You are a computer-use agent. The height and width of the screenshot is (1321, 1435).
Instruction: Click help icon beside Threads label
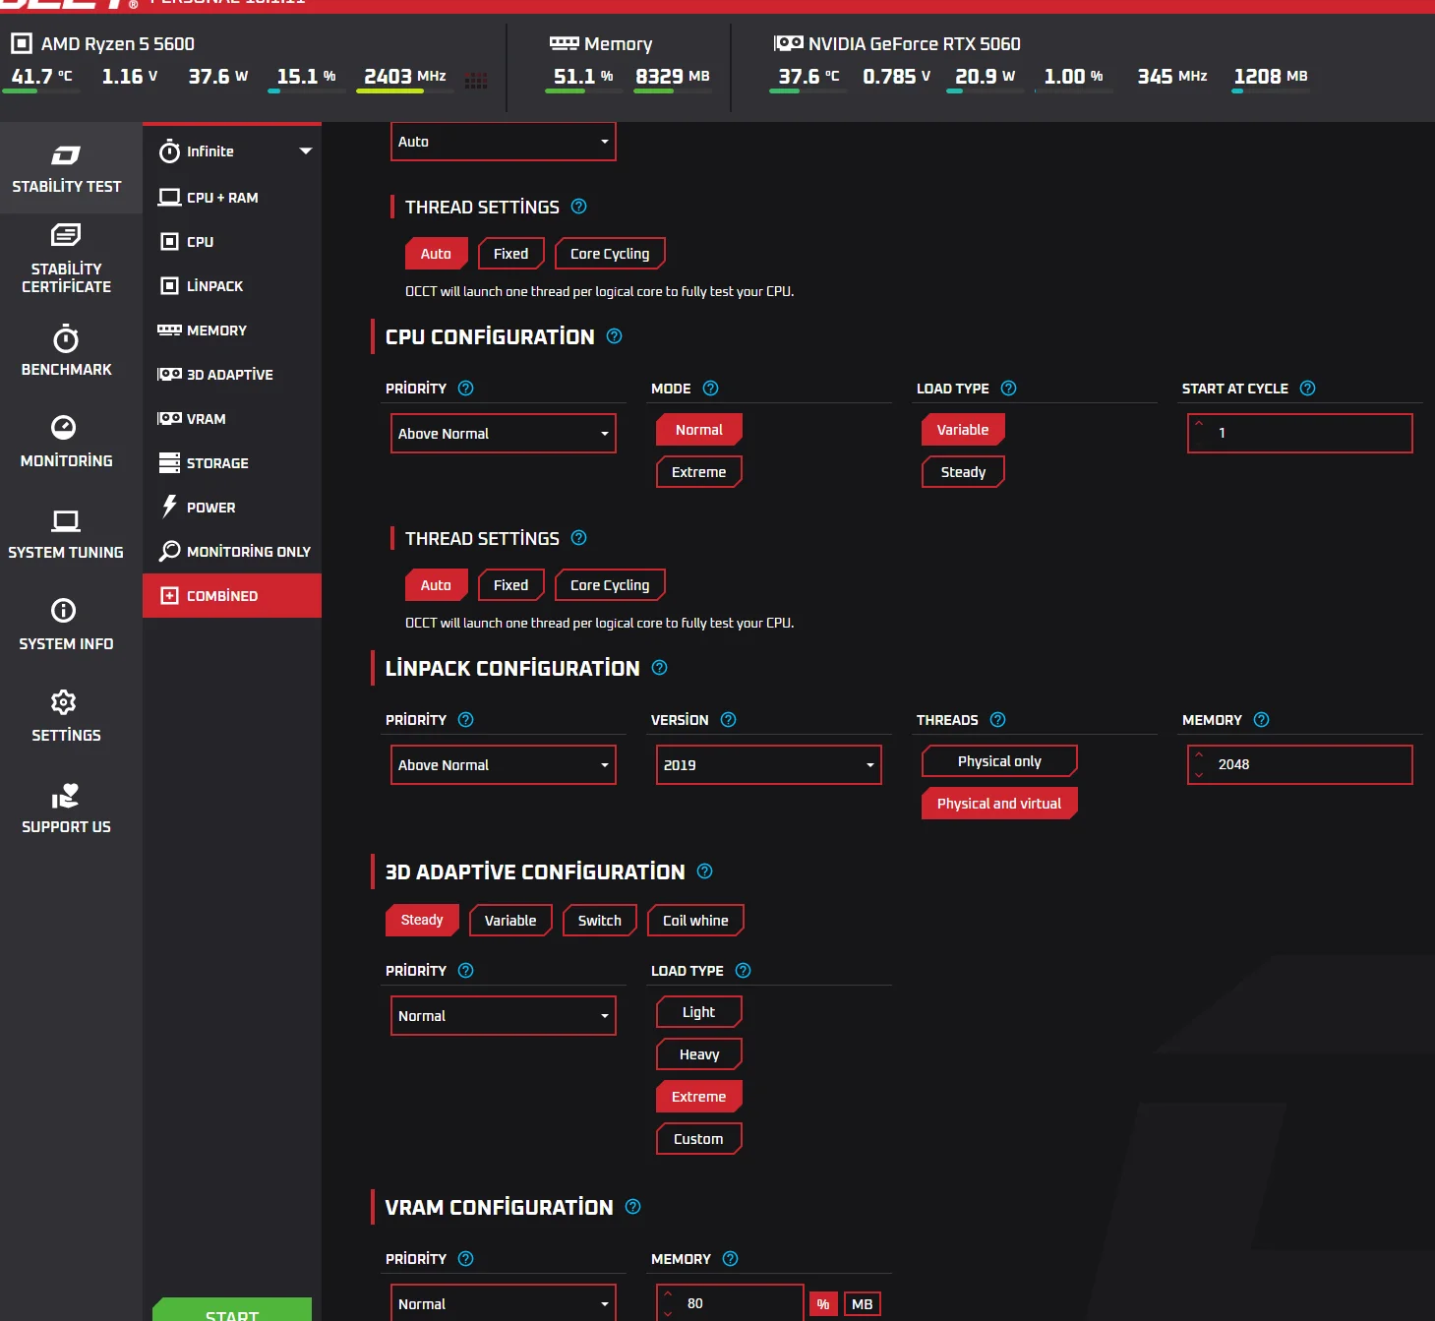pyautogui.click(x=998, y=720)
